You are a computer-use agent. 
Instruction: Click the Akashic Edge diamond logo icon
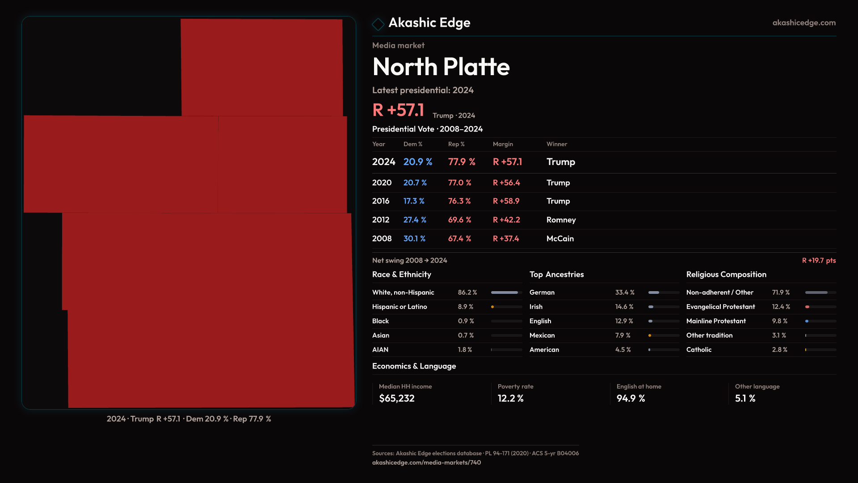378,24
